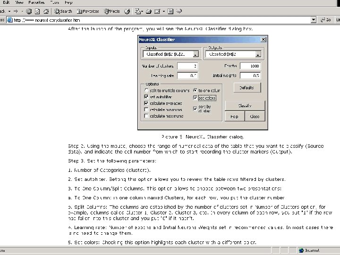This screenshot has height=255, width=340.
Task: Click the "5. Set colors" paragraph
Action: [x=162, y=242]
